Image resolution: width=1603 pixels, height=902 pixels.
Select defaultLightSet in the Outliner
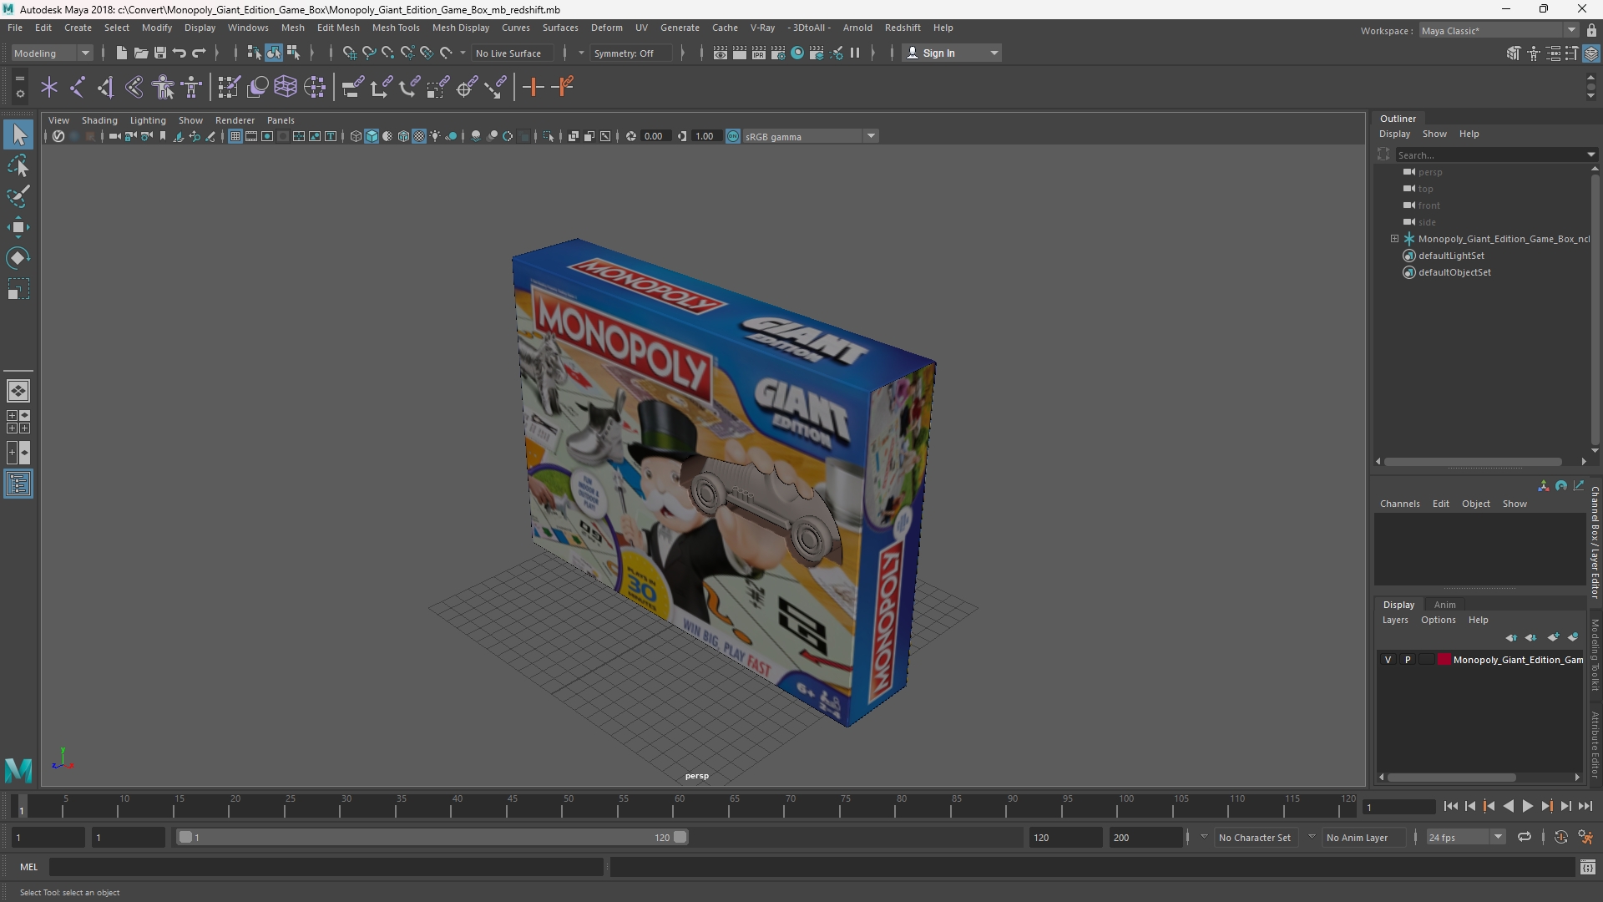(1451, 256)
